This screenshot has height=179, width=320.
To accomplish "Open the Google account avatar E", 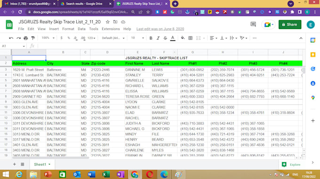I will [x=311, y=24].
